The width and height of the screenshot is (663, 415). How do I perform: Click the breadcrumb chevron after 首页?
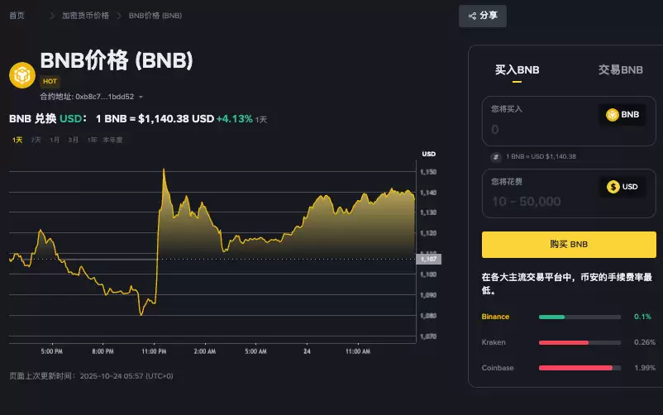(x=53, y=16)
